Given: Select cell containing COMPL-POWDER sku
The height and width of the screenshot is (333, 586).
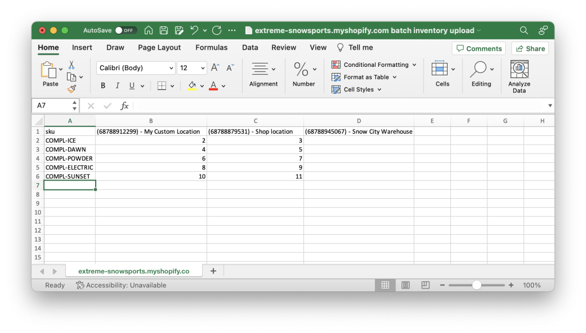Looking at the screenshot, I should point(70,158).
